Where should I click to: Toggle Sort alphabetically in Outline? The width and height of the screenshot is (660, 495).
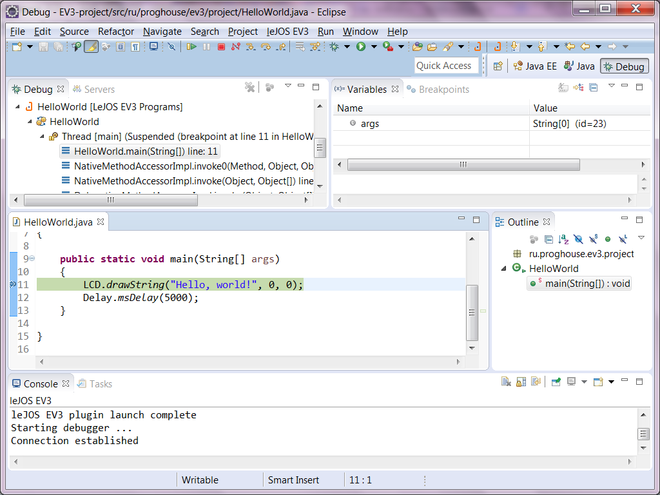click(563, 240)
